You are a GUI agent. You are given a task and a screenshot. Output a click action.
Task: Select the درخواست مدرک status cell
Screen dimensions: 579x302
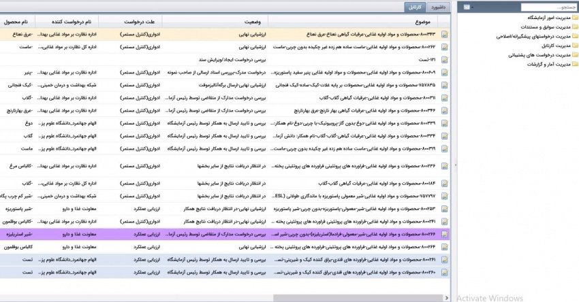click(x=217, y=73)
